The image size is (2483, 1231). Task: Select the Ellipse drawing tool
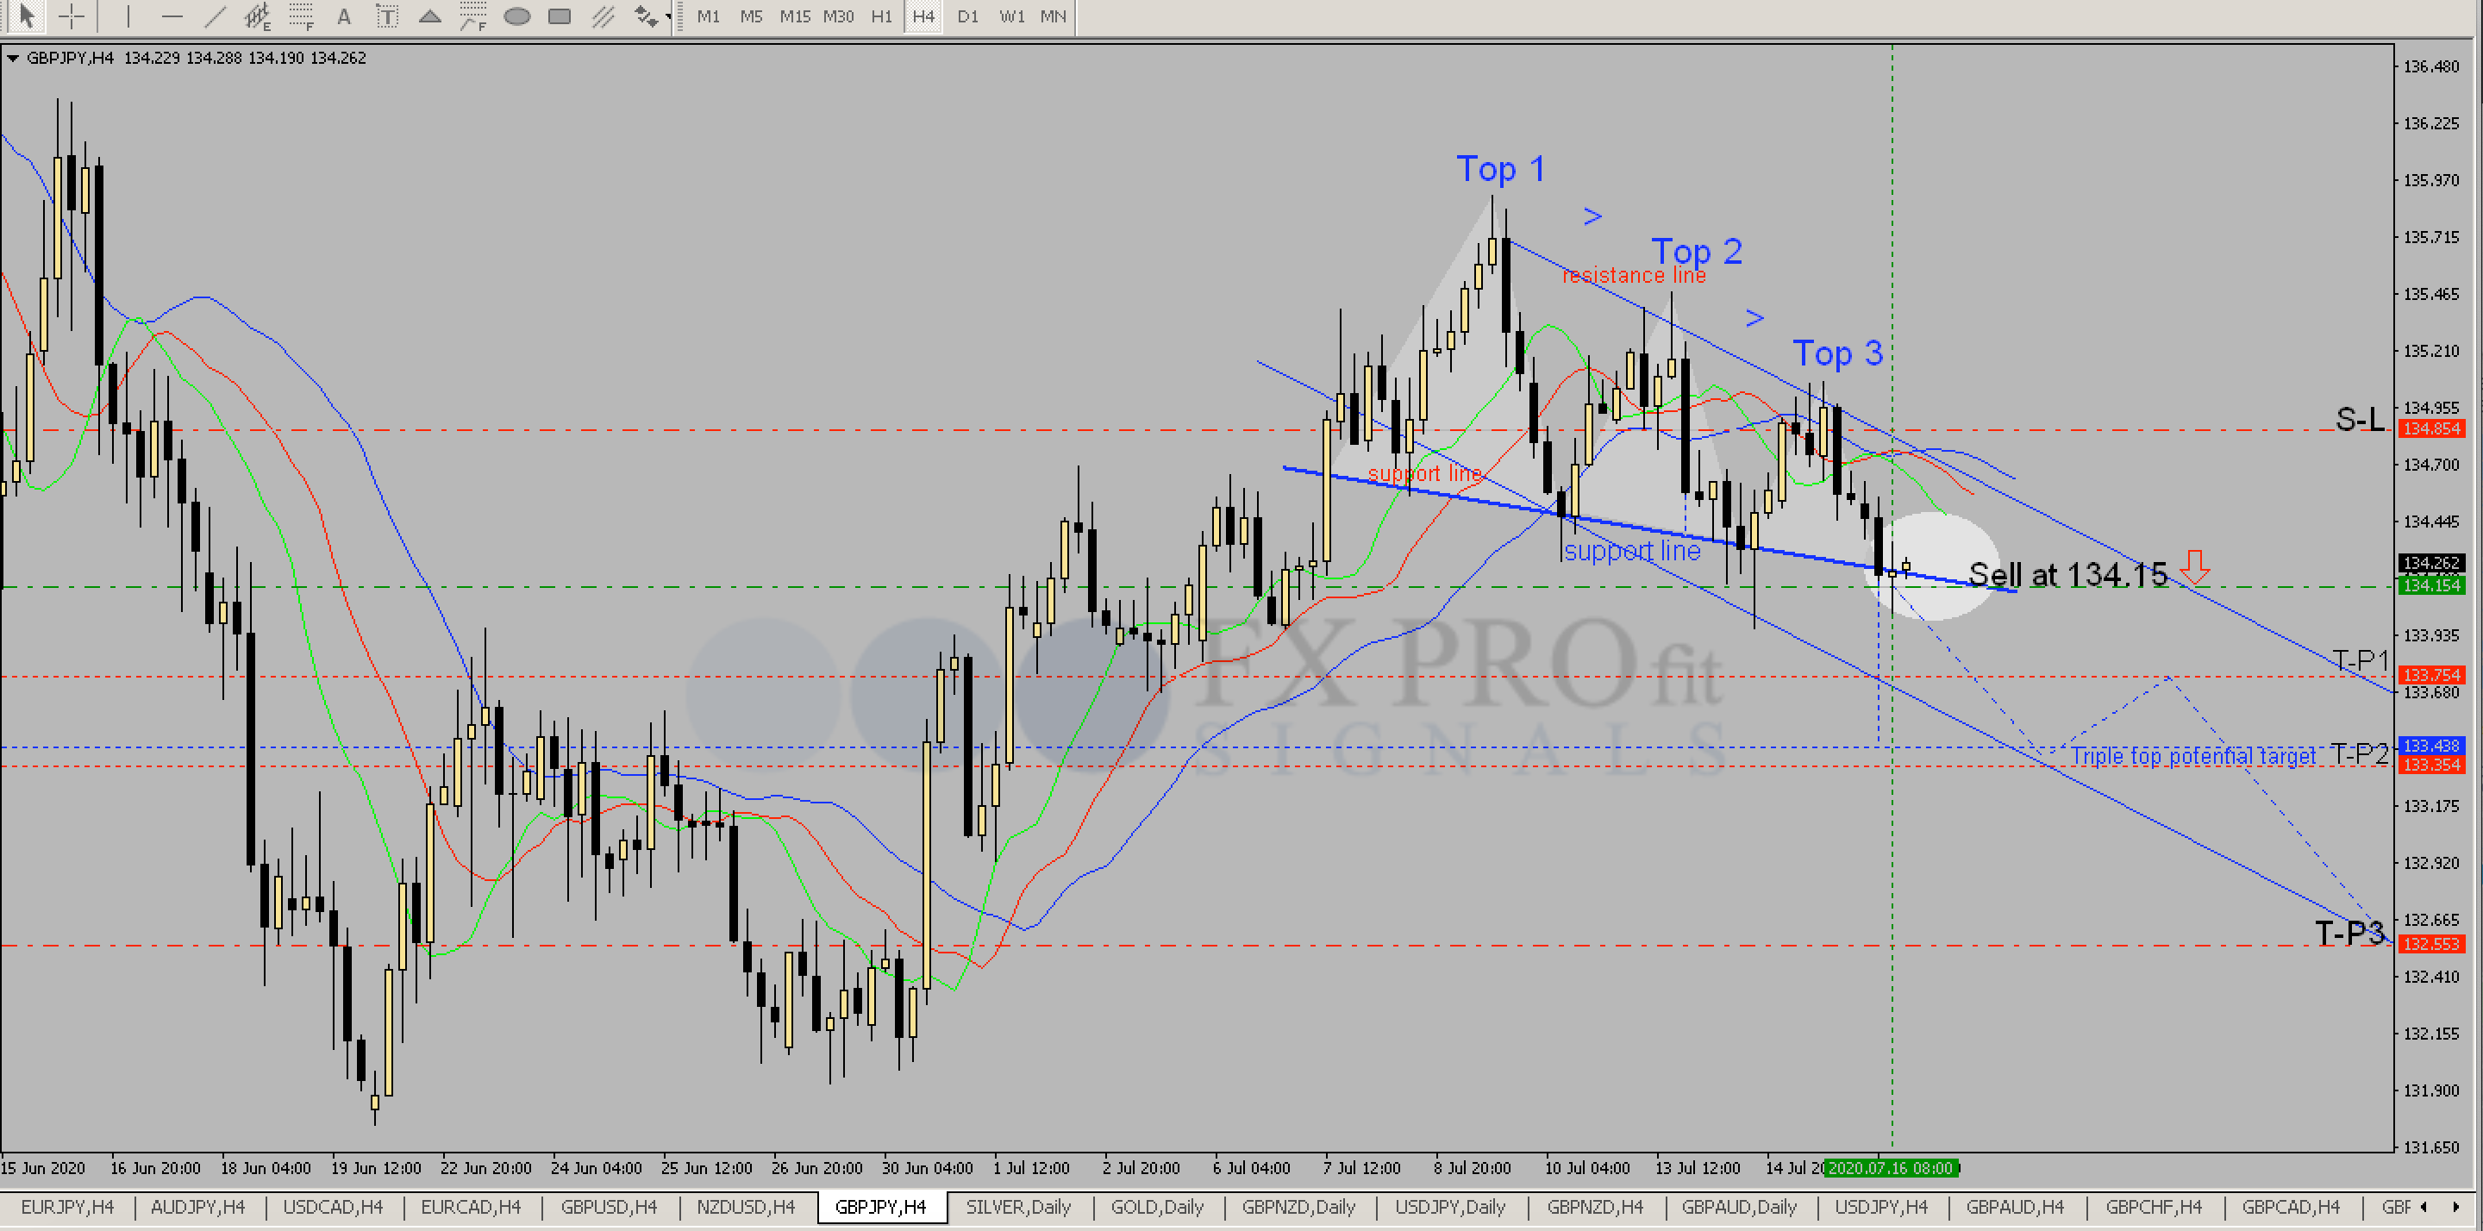517,16
